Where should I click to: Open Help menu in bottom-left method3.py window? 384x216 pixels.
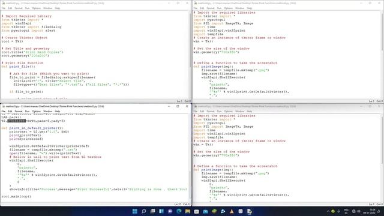58,111
